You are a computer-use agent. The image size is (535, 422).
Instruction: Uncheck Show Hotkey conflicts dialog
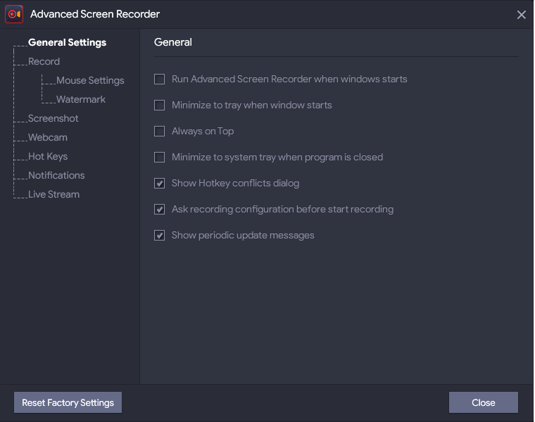pos(159,183)
